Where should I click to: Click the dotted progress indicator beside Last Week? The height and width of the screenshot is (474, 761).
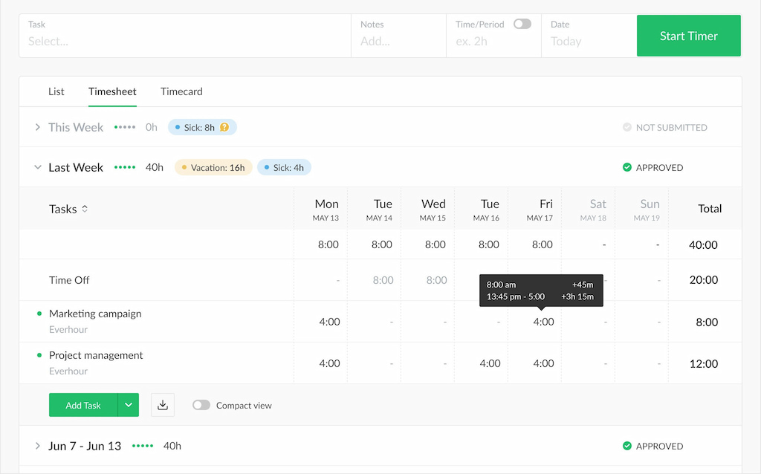(x=124, y=167)
